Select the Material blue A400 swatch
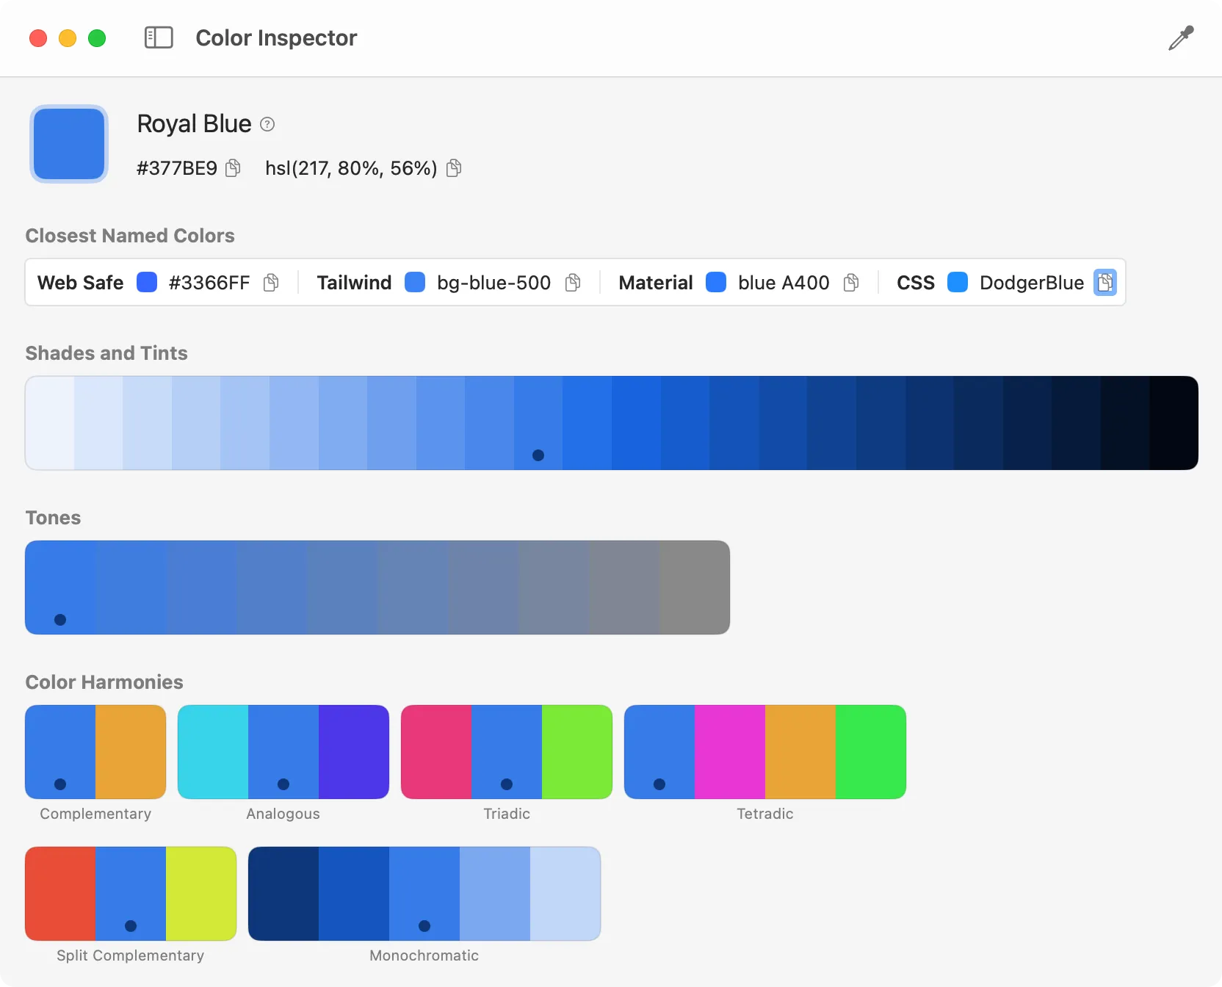This screenshot has width=1222, height=987. pyautogui.click(x=716, y=282)
